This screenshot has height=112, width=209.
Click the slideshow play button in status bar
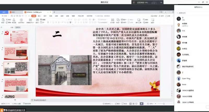point(141,104)
